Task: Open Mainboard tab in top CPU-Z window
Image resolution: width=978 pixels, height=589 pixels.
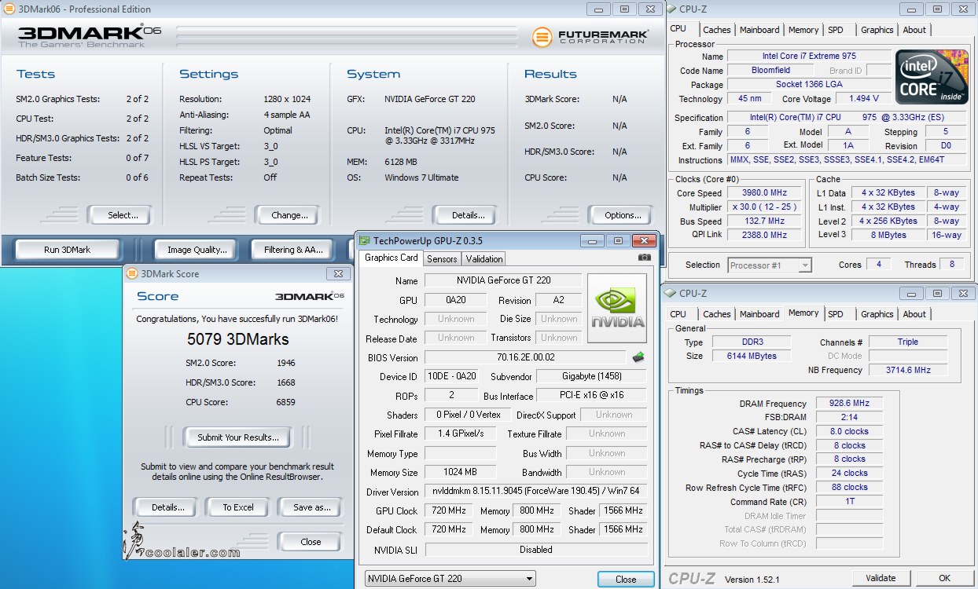Action: click(759, 30)
